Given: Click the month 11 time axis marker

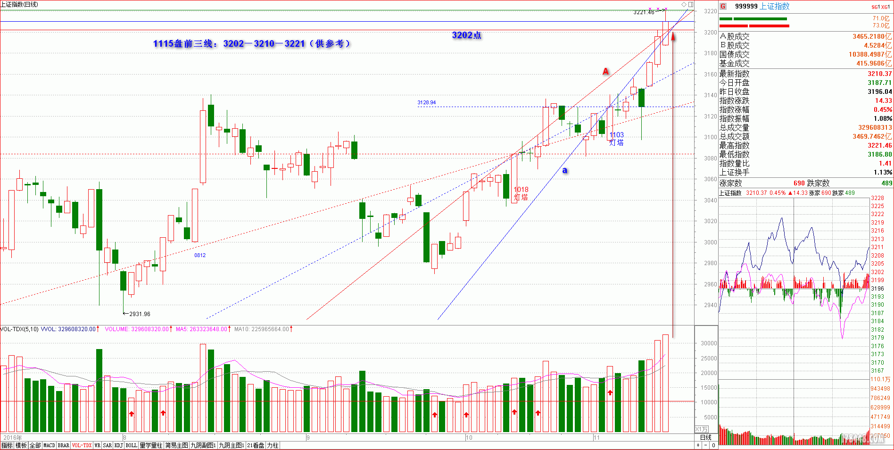Looking at the screenshot, I should (596, 438).
